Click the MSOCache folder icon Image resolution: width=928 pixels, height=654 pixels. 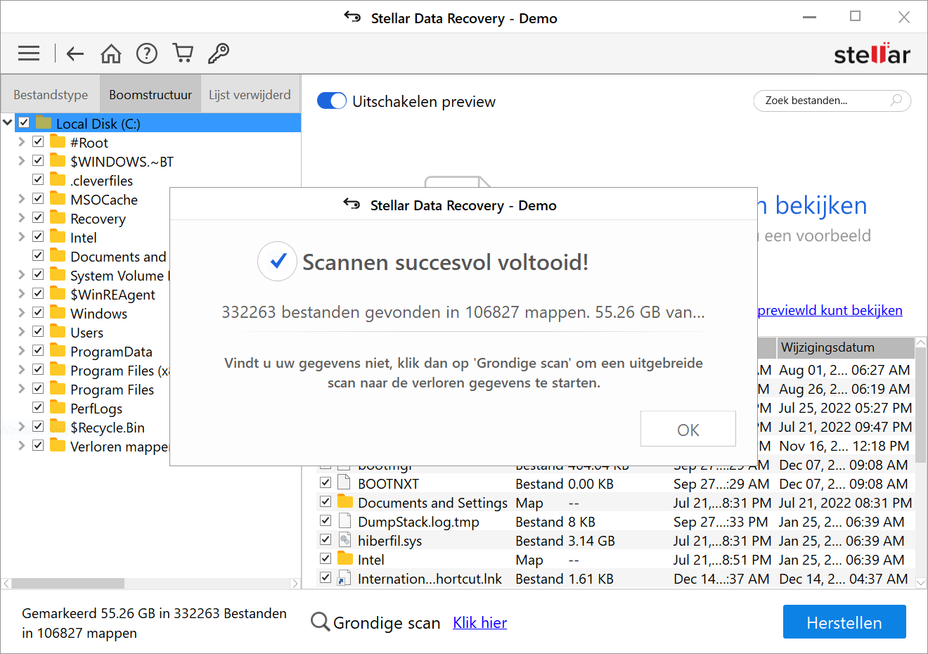pyautogui.click(x=58, y=199)
